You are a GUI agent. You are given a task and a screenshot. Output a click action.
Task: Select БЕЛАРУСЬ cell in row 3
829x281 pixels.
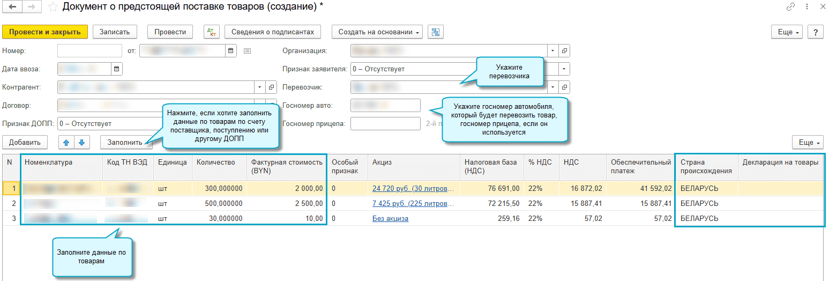click(x=706, y=218)
